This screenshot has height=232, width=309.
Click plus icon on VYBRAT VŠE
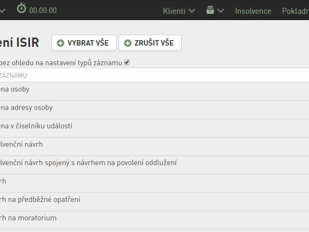pos(61,43)
